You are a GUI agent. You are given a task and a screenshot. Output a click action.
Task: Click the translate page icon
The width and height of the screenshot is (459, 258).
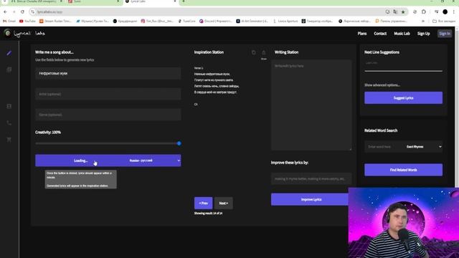click(x=395, y=11)
